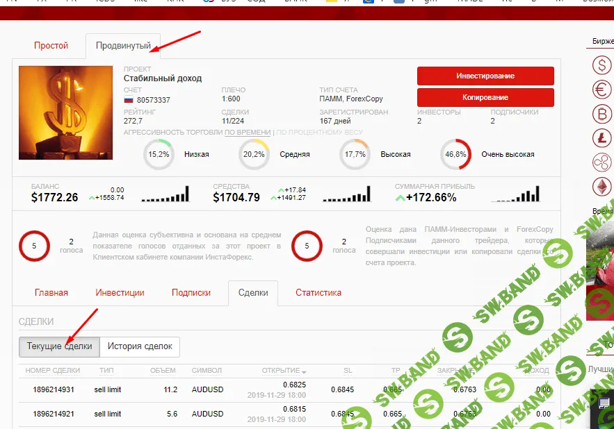The height and width of the screenshot is (429, 614).
Task: Sort the table by Номер сделки column
Action: tap(53, 371)
